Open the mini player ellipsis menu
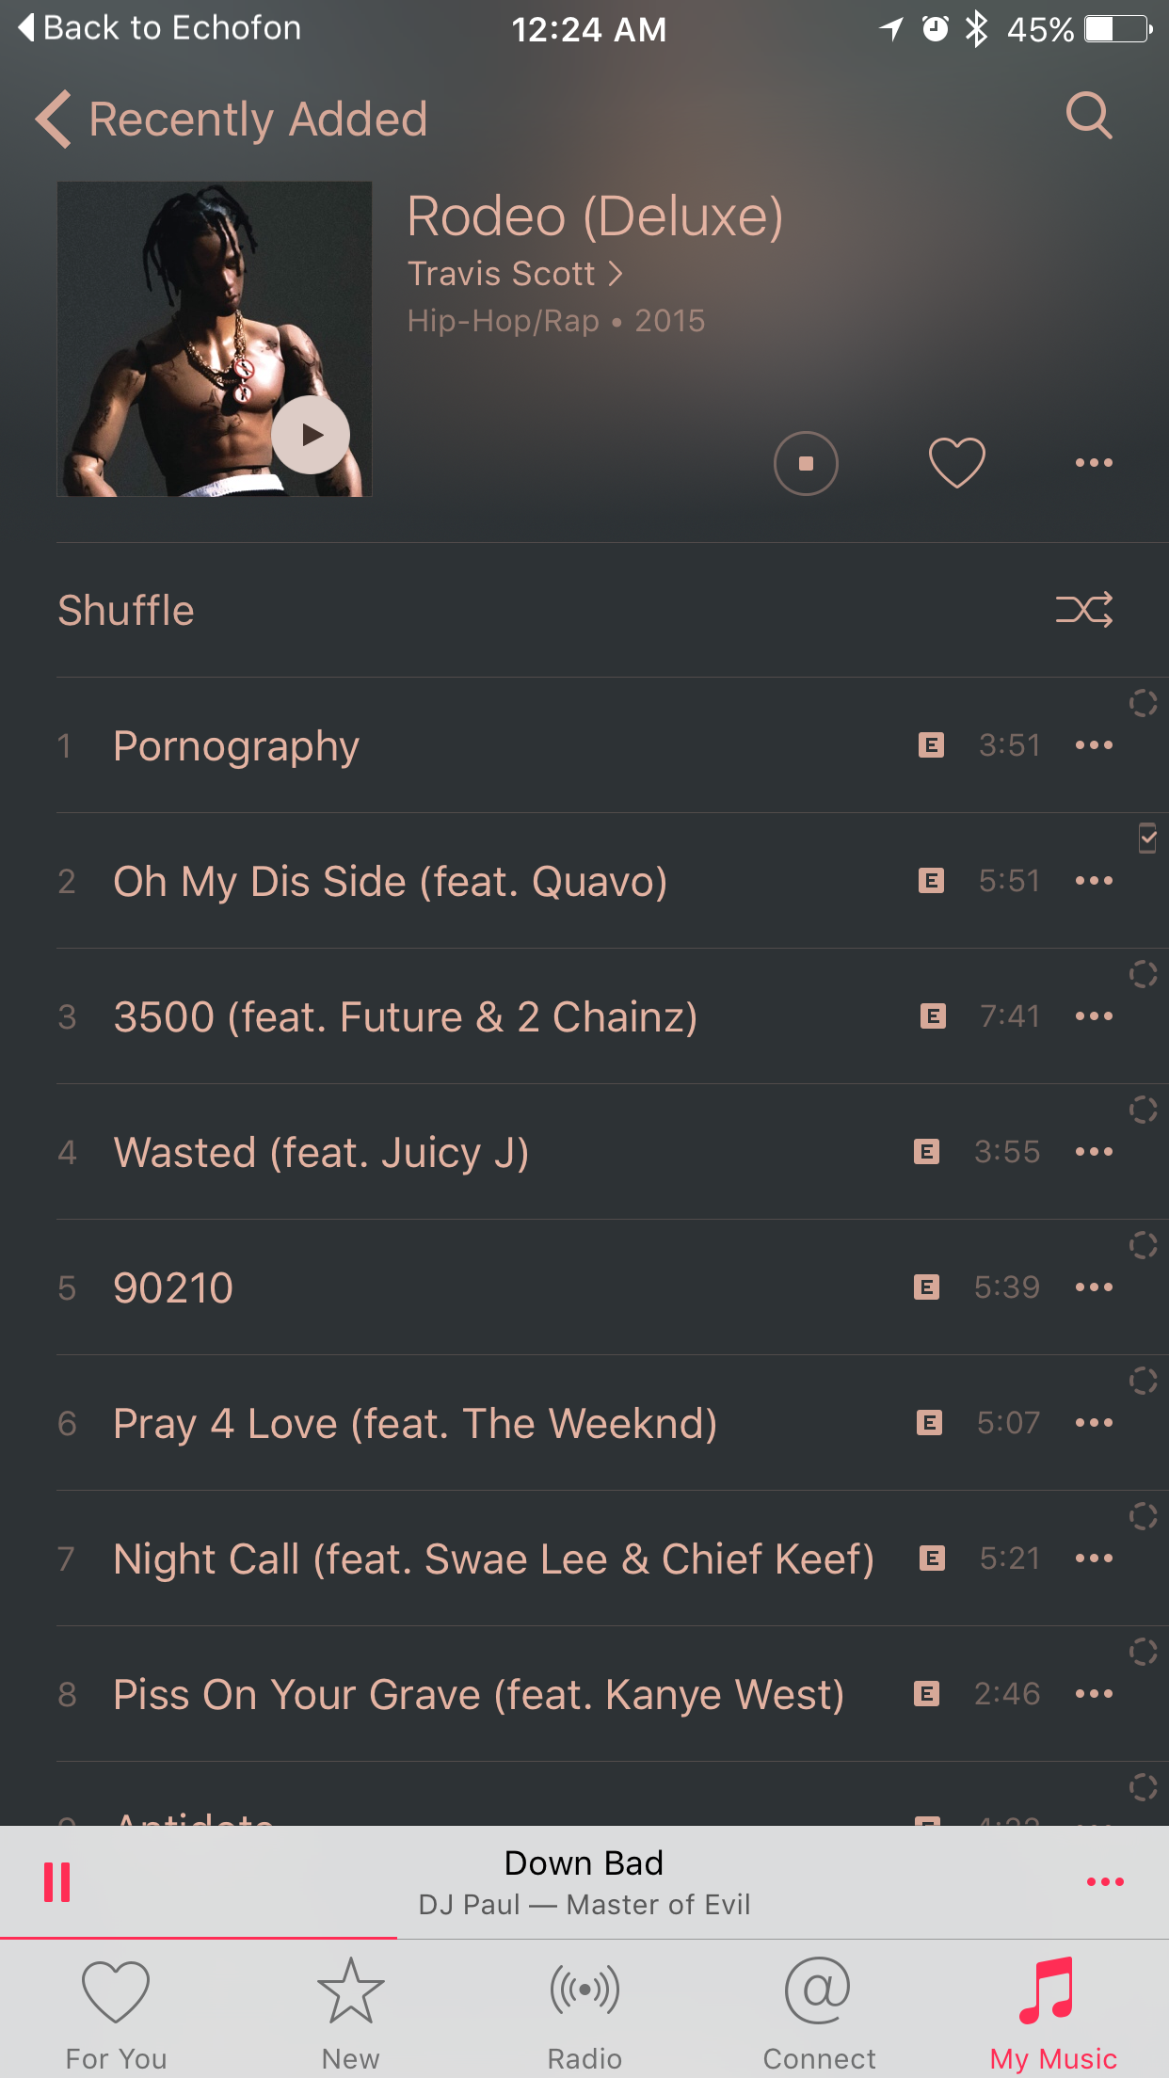Viewport: 1169px width, 2078px height. click(1105, 1881)
